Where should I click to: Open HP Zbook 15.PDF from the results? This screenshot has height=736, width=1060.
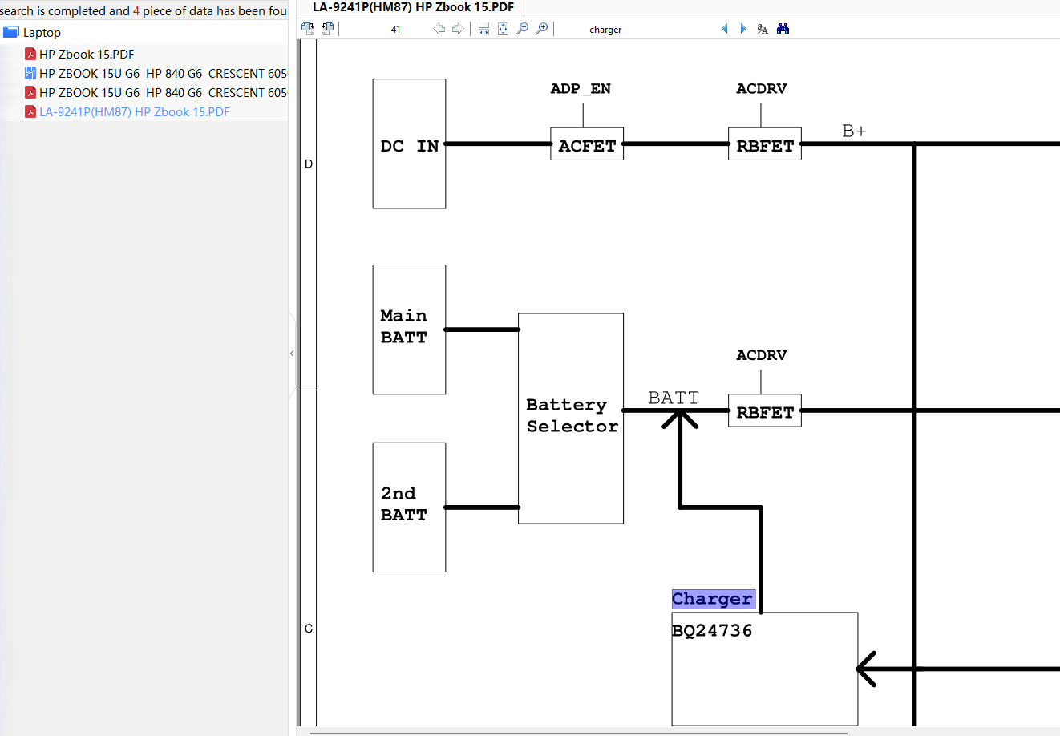tap(87, 55)
